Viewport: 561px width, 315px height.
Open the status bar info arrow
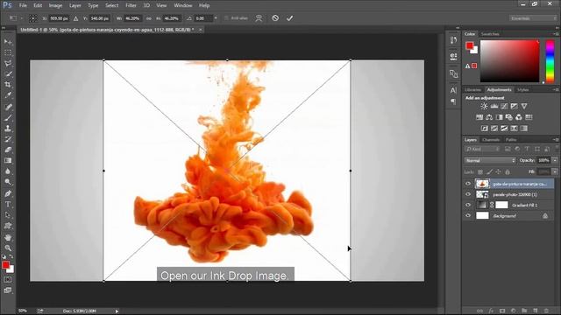pos(117,311)
